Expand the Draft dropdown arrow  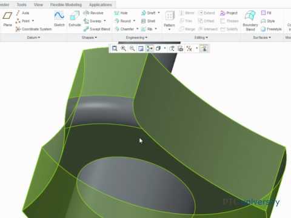159,13
